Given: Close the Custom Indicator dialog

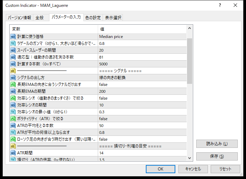Looking at the screenshot, I should tap(235, 5).
